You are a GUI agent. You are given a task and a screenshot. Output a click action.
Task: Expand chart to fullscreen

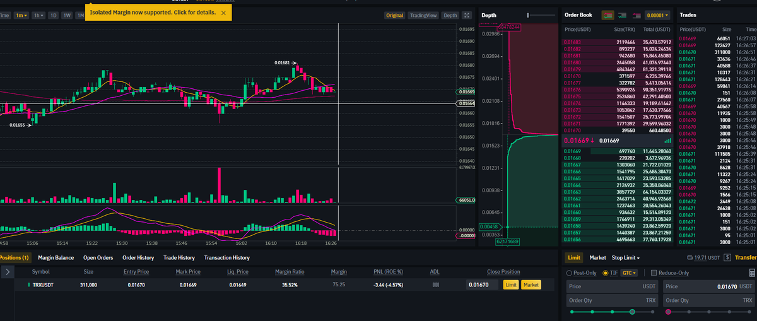tap(467, 15)
